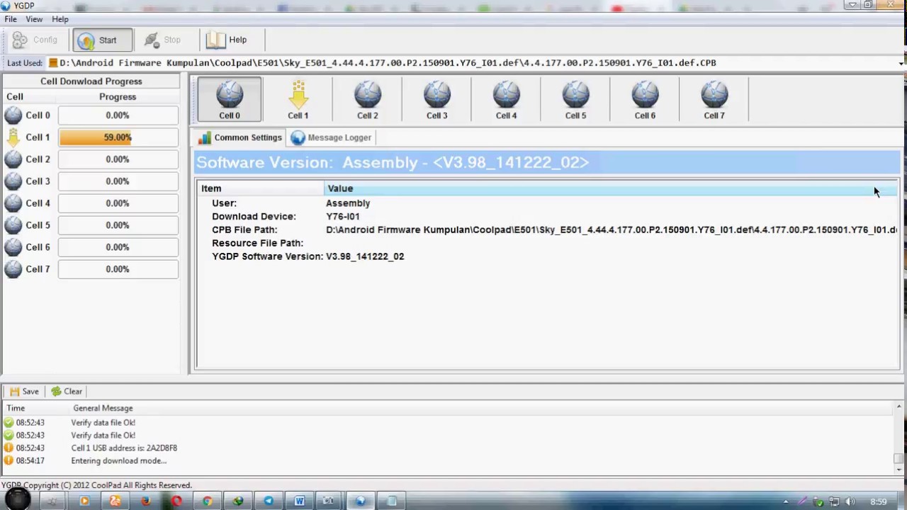Open the File menu

click(11, 19)
